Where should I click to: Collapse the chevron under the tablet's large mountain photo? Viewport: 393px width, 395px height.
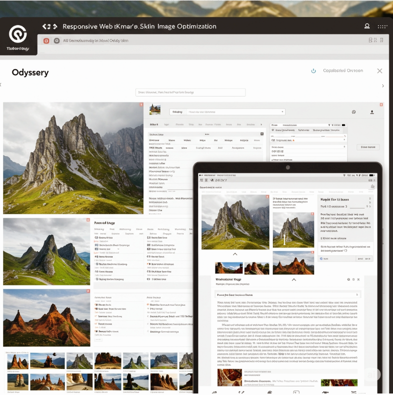(x=235, y=254)
